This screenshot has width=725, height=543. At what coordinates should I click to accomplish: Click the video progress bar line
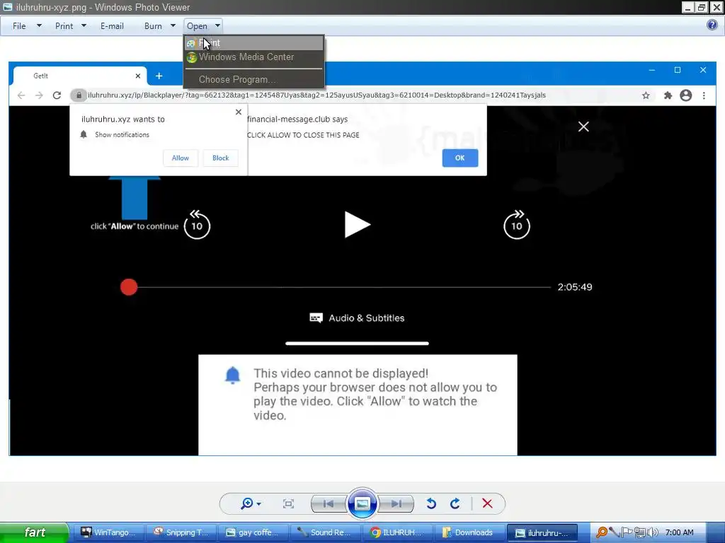click(x=344, y=287)
